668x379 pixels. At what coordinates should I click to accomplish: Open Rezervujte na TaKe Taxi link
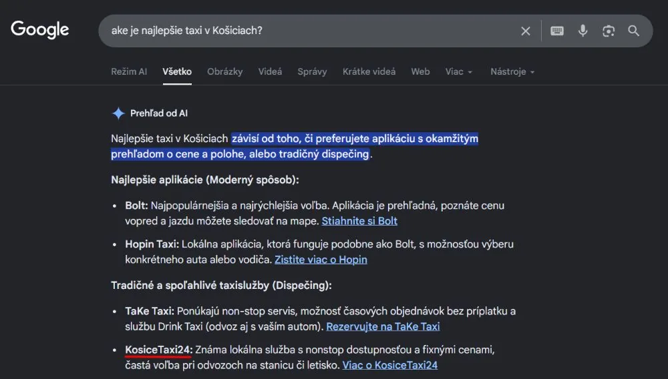click(x=383, y=326)
